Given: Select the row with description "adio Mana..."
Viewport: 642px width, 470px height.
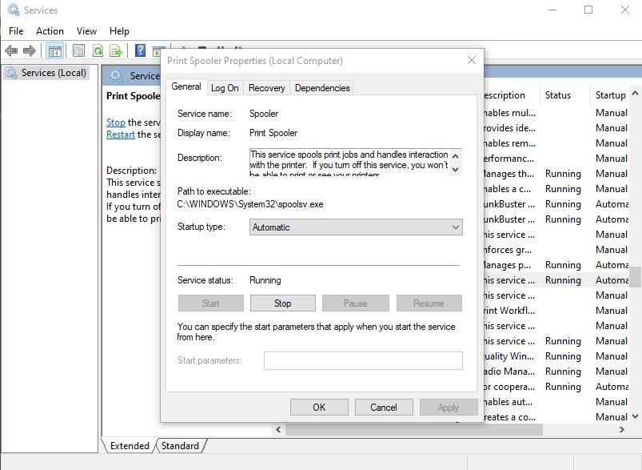Looking at the screenshot, I should point(556,372).
